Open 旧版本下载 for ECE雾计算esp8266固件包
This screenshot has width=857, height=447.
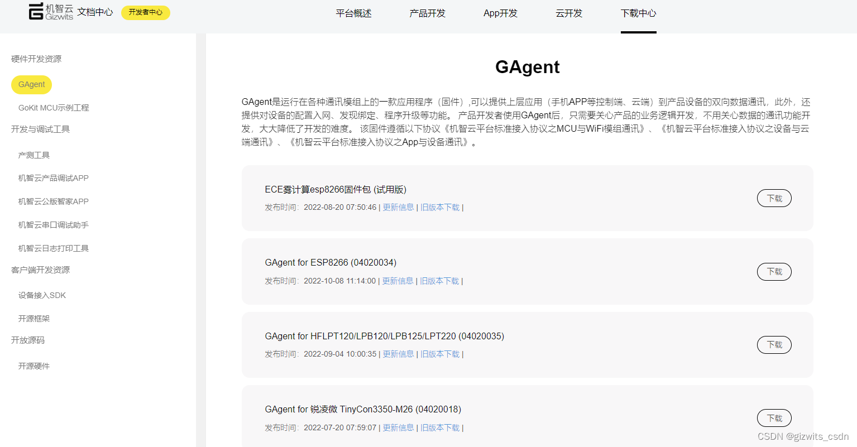click(x=440, y=208)
